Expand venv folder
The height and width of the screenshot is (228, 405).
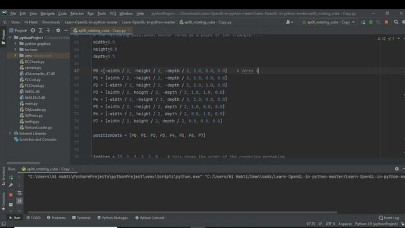point(15,56)
